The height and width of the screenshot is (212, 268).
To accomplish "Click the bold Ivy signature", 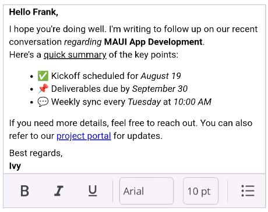I will tap(15, 166).
